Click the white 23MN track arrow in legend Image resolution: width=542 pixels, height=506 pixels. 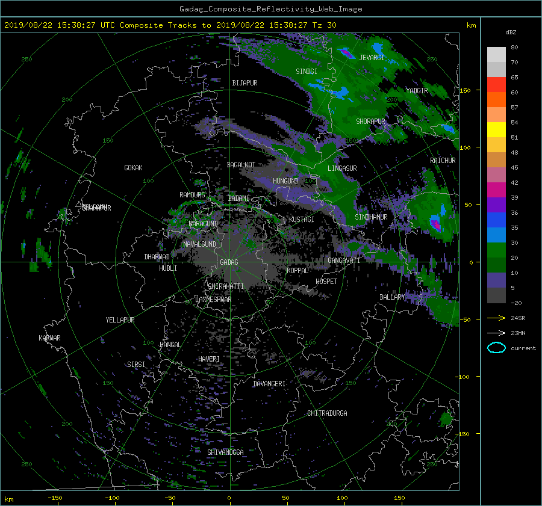click(496, 333)
